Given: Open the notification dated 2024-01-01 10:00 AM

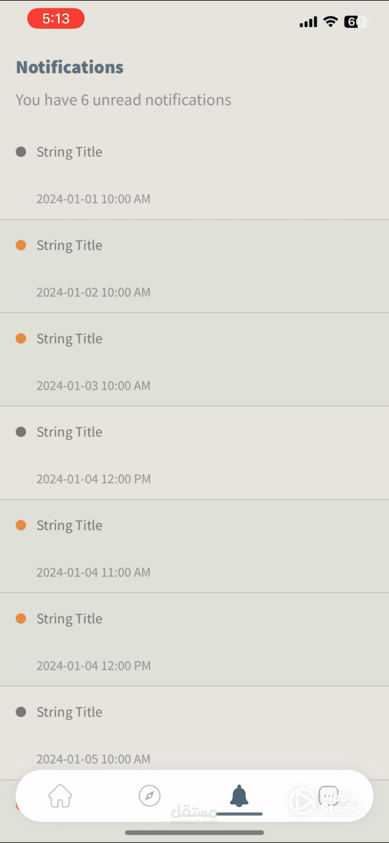Looking at the screenshot, I should pyautogui.click(x=194, y=175).
